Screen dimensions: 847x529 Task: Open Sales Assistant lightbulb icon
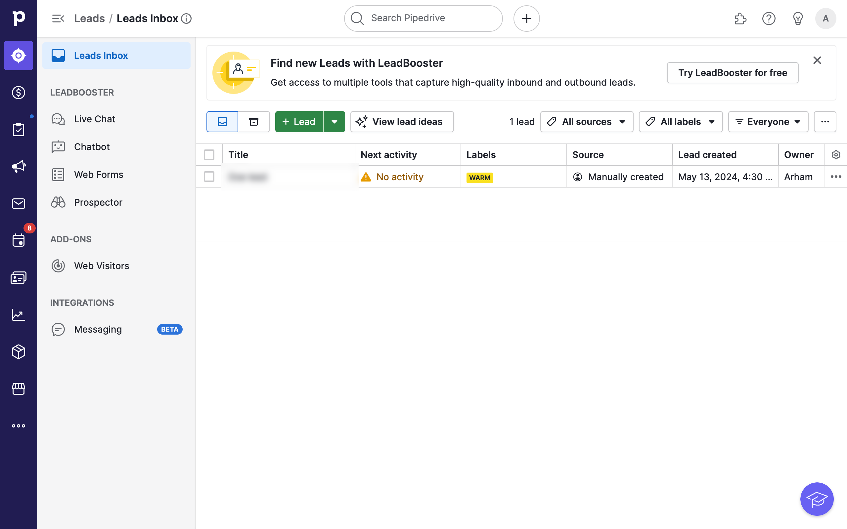[x=797, y=19]
